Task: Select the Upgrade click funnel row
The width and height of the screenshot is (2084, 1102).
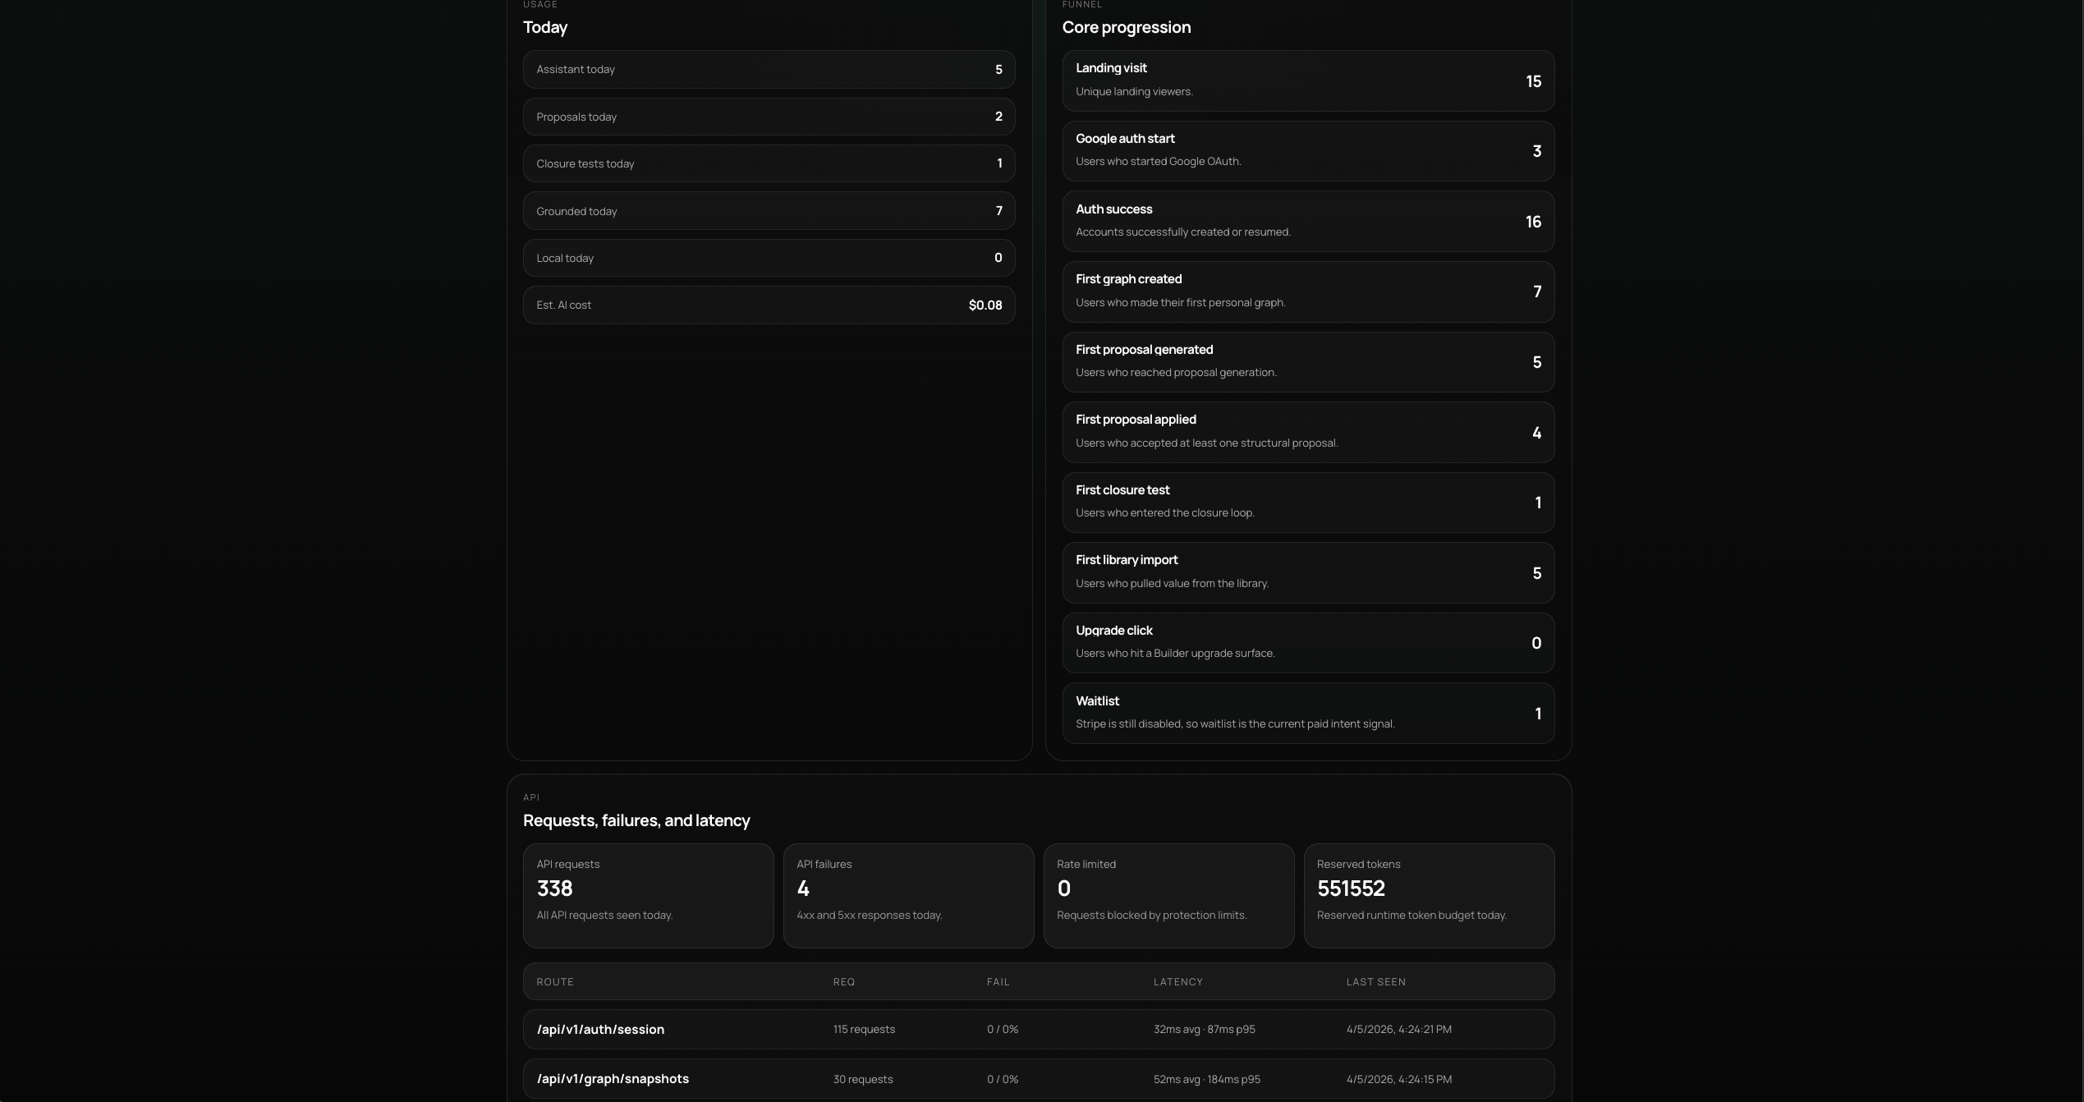Action: click(1307, 642)
